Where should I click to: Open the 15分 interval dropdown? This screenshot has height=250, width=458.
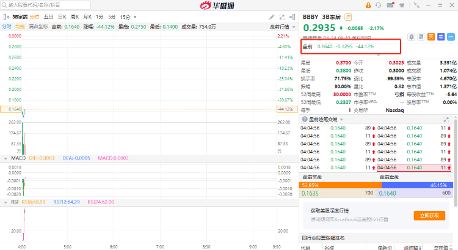coord(127,17)
